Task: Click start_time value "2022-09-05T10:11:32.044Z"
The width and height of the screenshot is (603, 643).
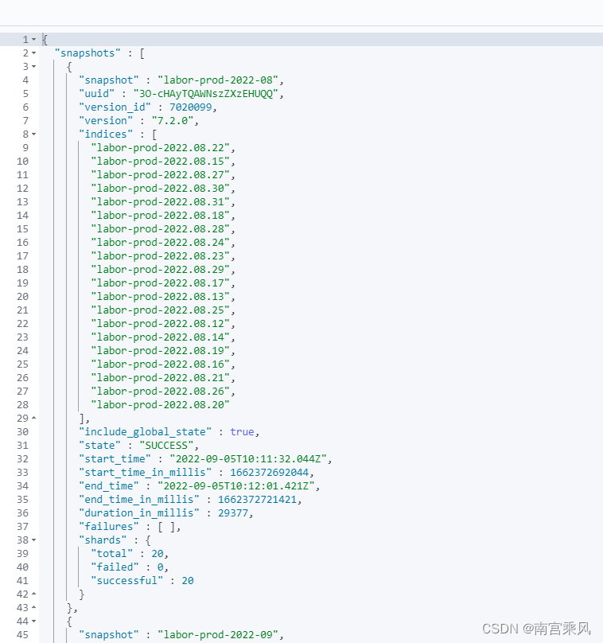Action: point(248,459)
